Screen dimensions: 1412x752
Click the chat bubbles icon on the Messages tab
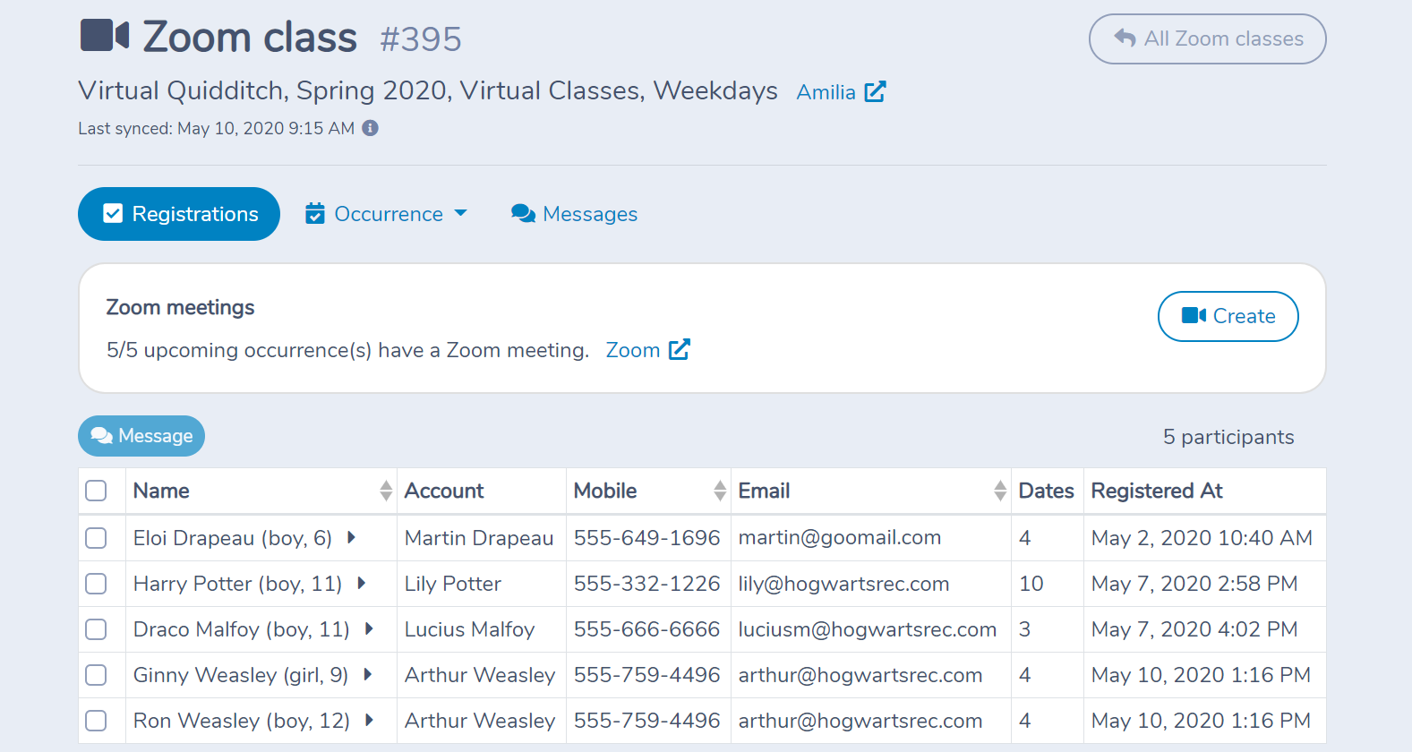tap(523, 214)
